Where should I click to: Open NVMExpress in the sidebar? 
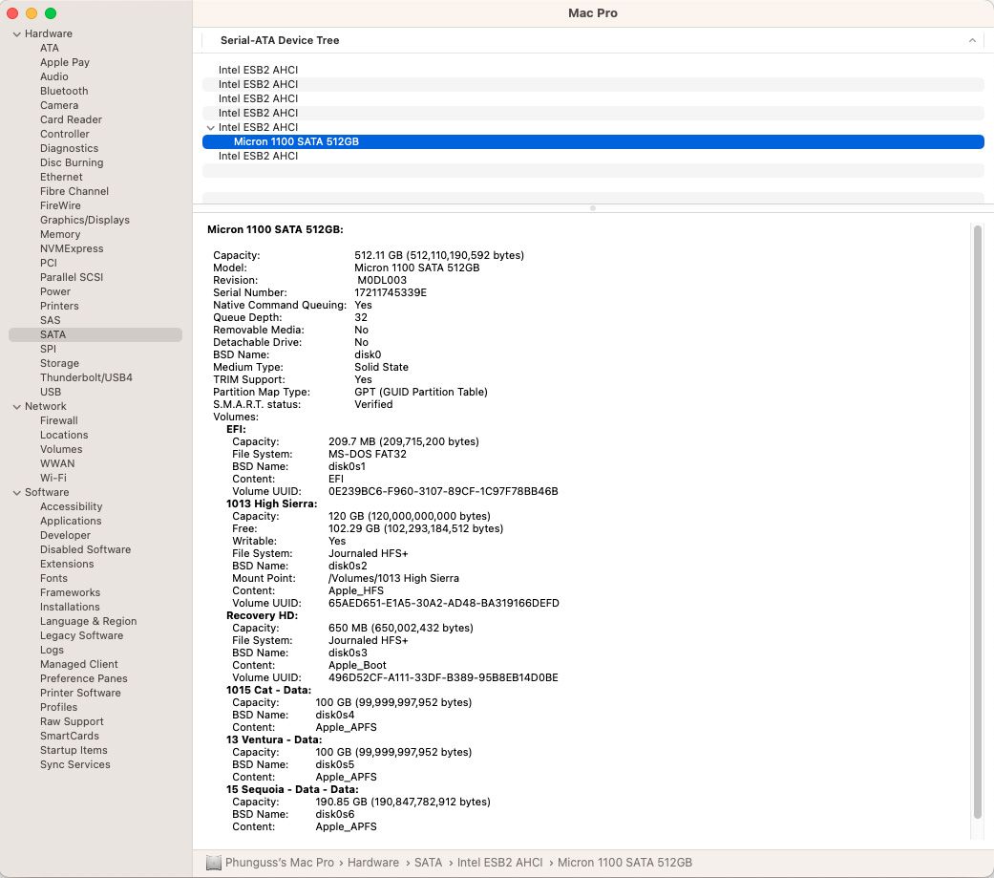[x=72, y=248]
